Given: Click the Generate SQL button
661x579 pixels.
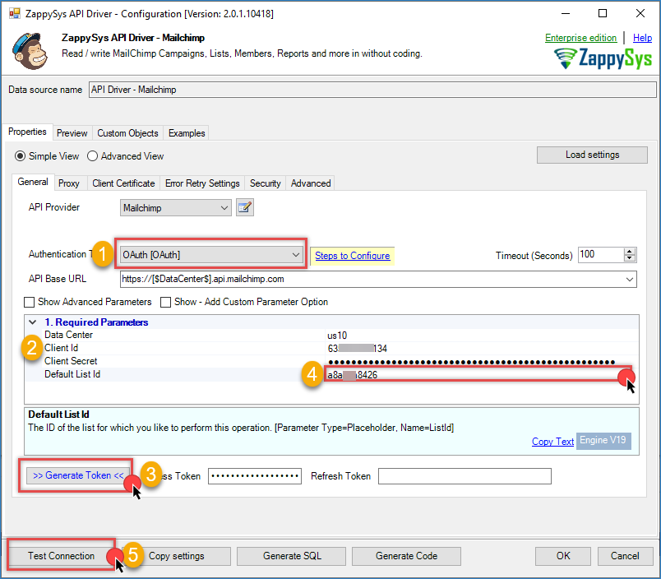Looking at the screenshot, I should [292, 556].
